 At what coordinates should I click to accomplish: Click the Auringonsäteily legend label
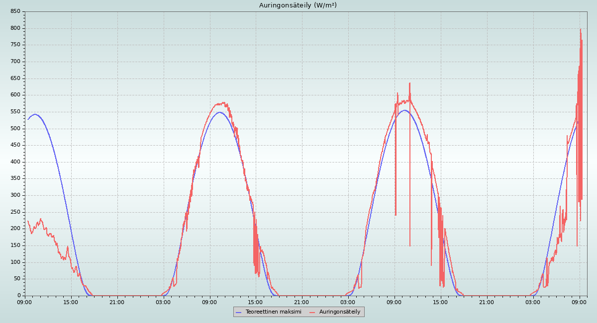(339, 312)
